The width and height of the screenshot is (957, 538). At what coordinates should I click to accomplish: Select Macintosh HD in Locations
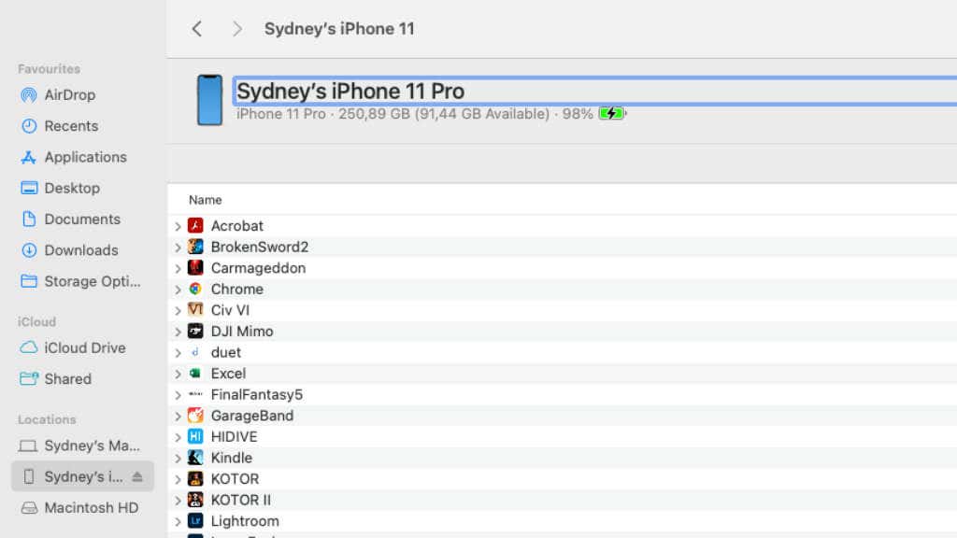[91, 507]
